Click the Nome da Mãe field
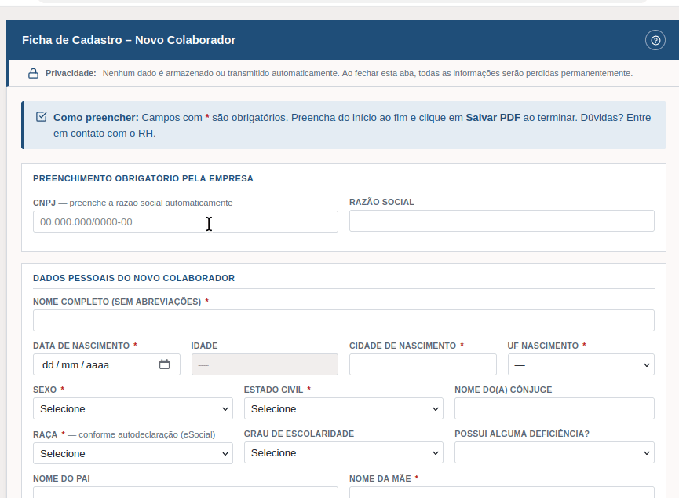This screenshot has width=679, height=498. click(x=502, y=493)
